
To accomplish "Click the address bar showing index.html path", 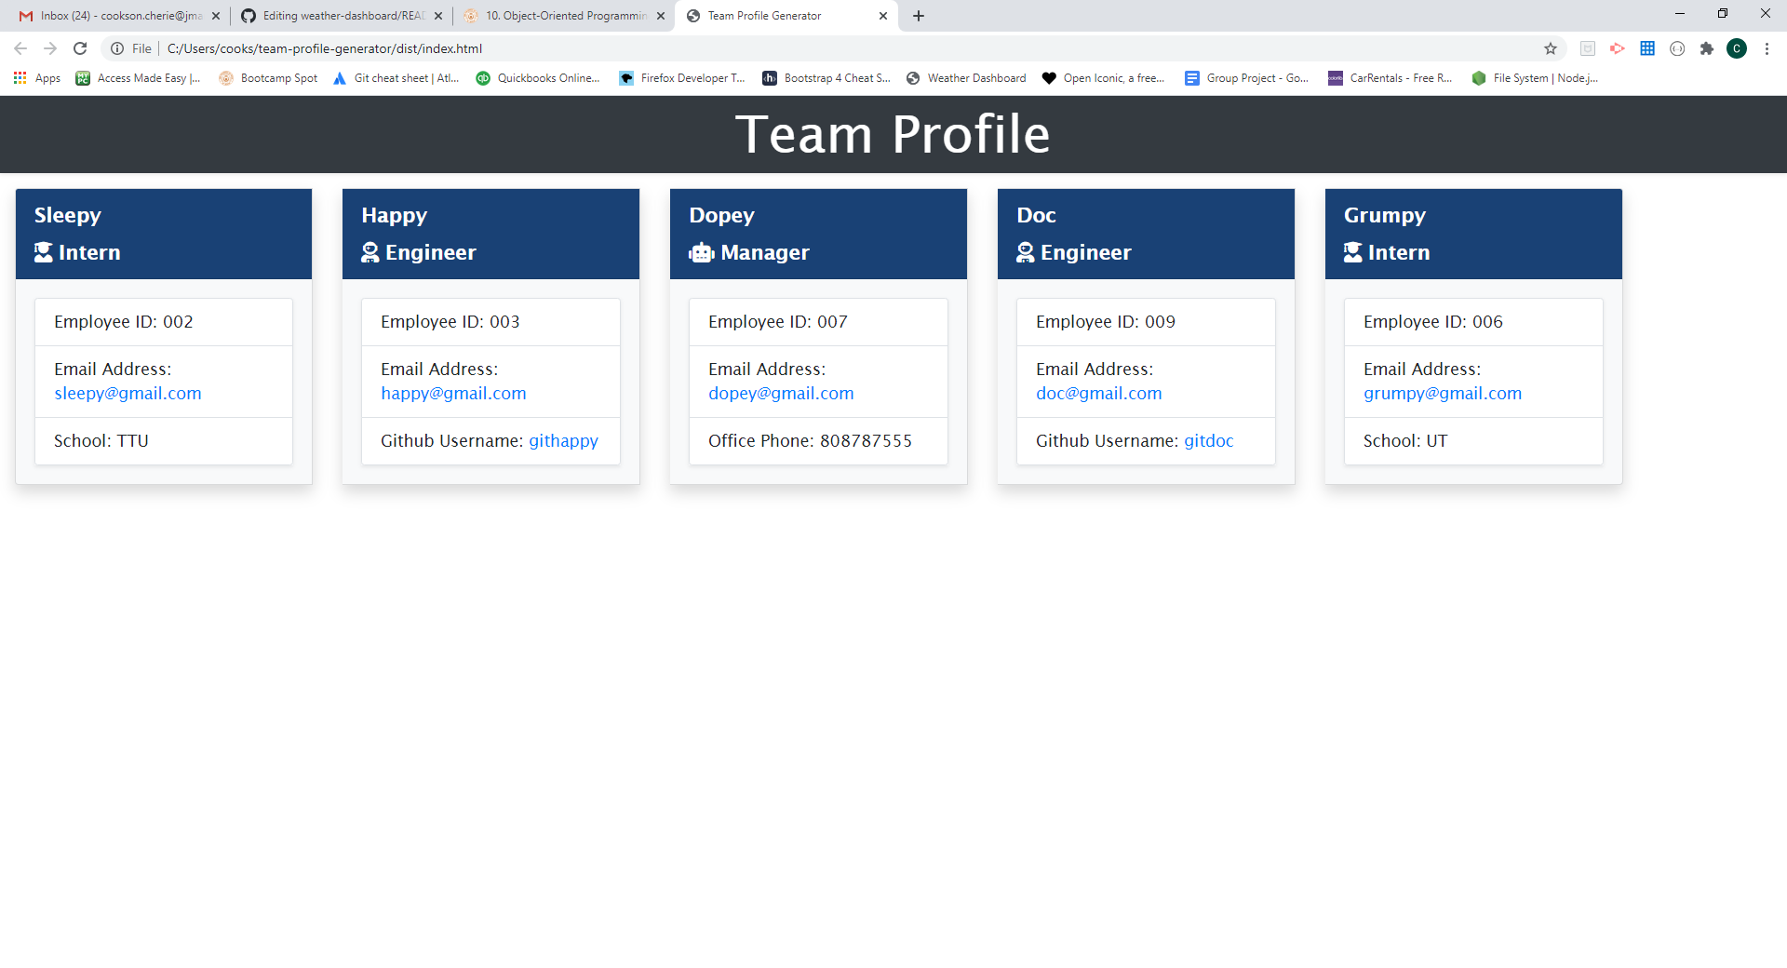I will click(324, 48).
